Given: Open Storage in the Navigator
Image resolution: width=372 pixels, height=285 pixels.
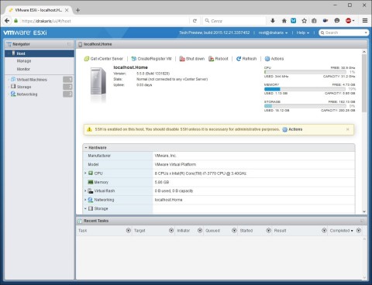Looking at the screenshot, I should 24,87.
